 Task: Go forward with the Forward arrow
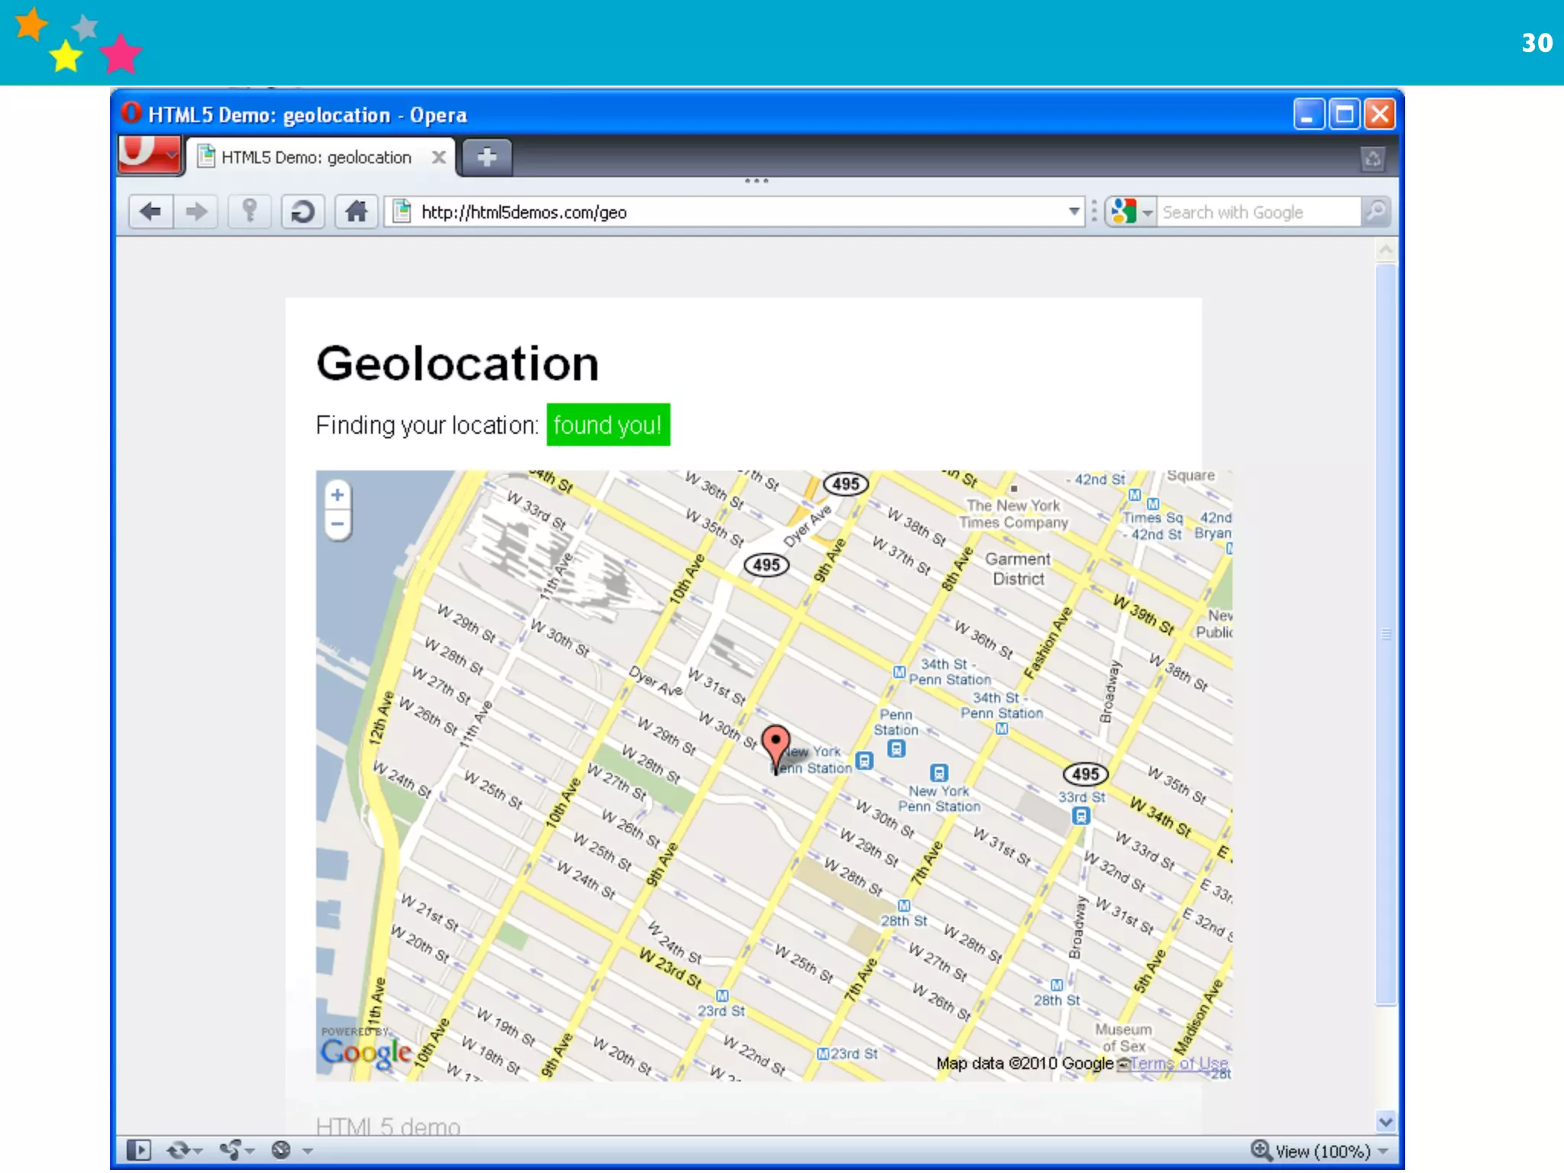tap(196, 212)
